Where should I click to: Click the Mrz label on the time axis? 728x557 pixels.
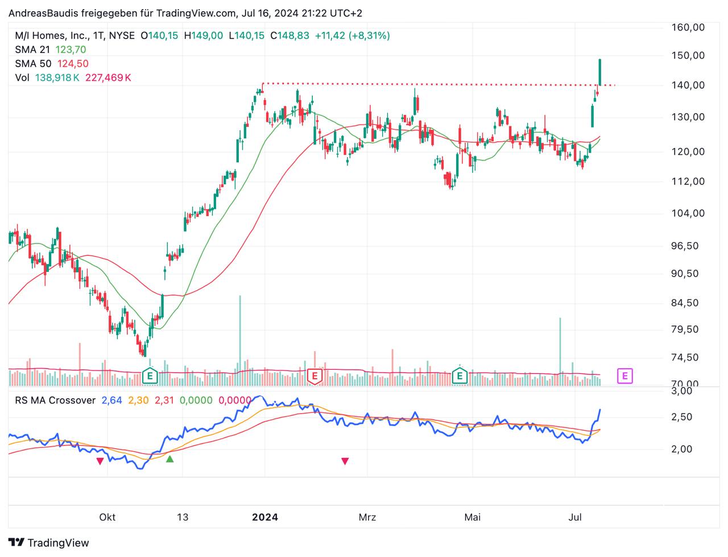pos(367,517)
